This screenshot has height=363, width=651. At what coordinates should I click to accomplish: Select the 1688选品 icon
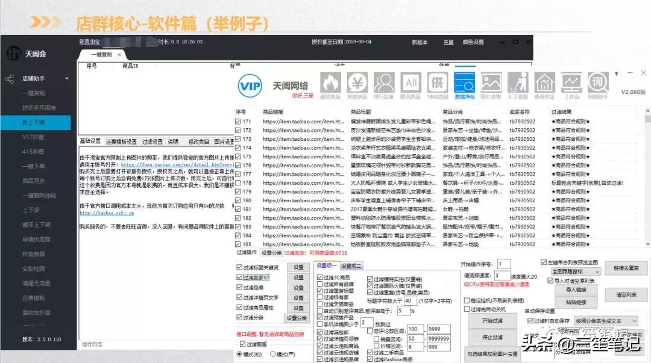tap(436, 84)
